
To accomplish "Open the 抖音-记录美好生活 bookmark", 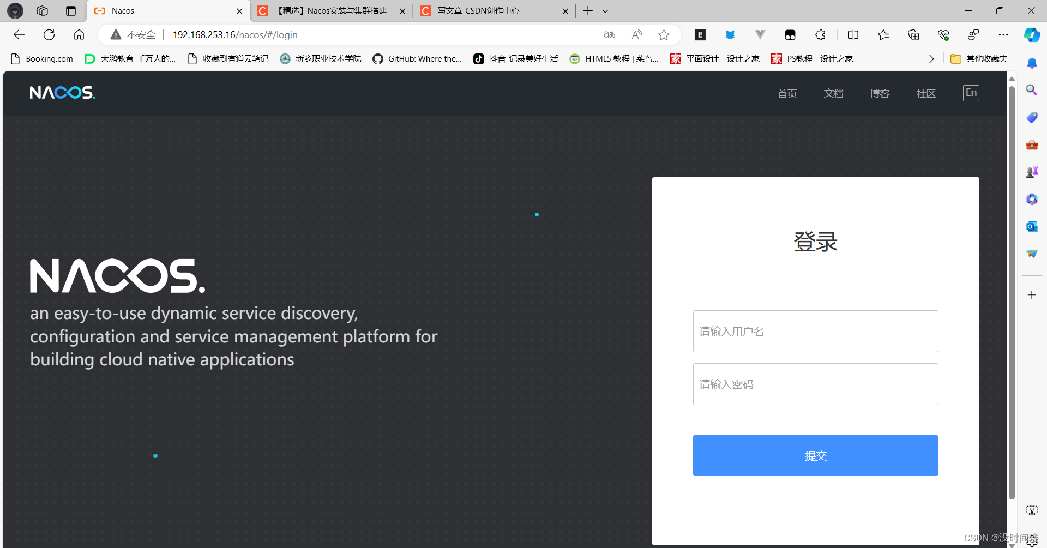I will pyautogui.click(x=516, y=59).
